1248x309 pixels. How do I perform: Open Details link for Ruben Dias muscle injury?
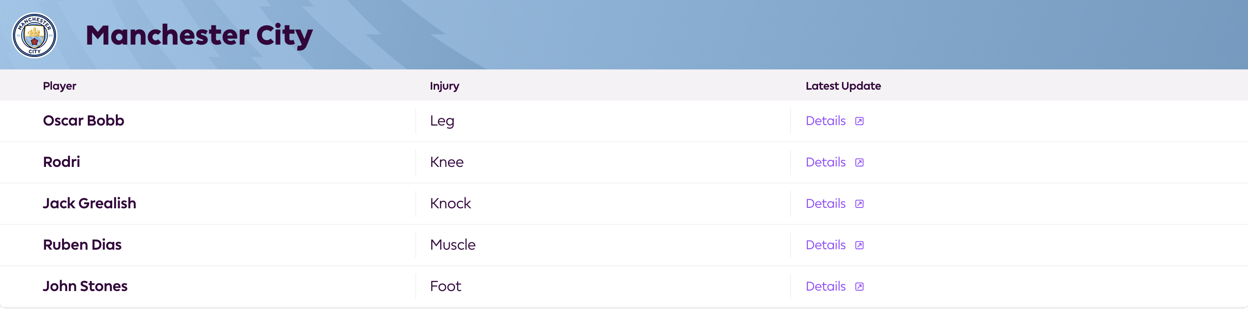click(x=825, y=245)
